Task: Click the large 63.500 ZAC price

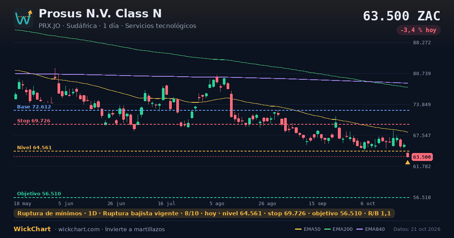Action: pos(402,16)
